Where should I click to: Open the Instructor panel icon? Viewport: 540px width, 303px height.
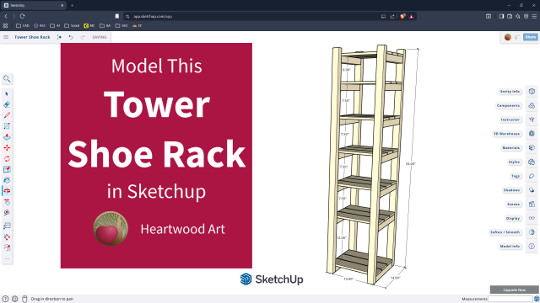pyautogui.click(x=532, y=120)
